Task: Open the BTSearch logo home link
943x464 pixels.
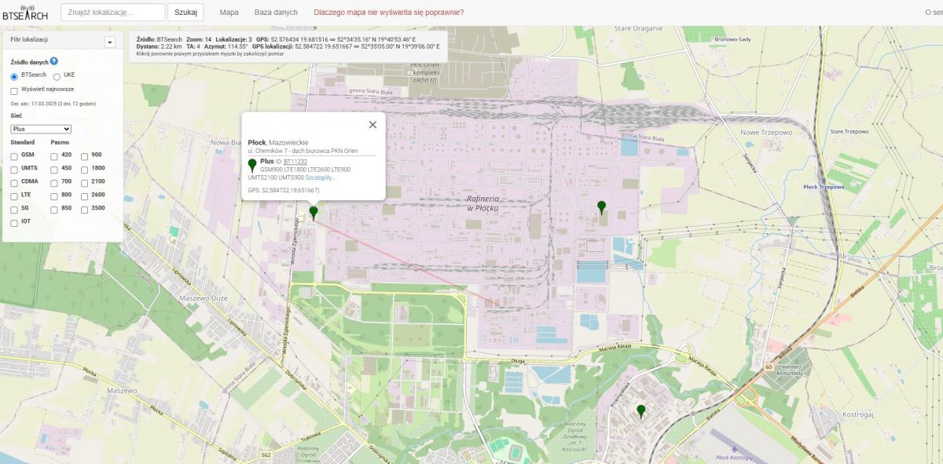Action: click(x=24, y=13)
